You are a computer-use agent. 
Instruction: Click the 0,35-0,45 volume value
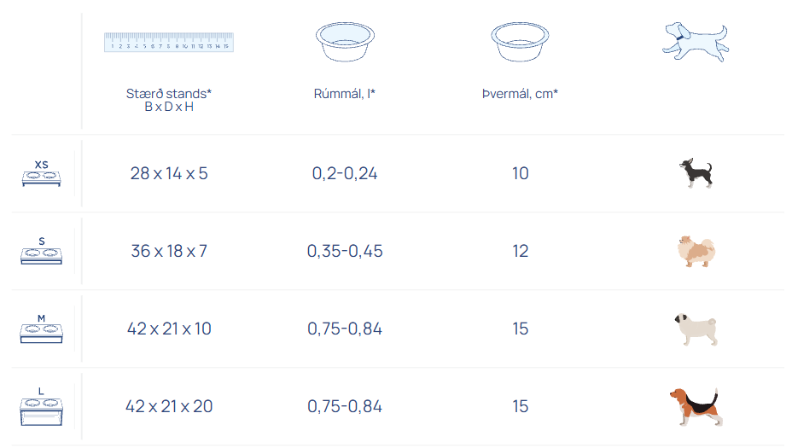tap(345, 251)
